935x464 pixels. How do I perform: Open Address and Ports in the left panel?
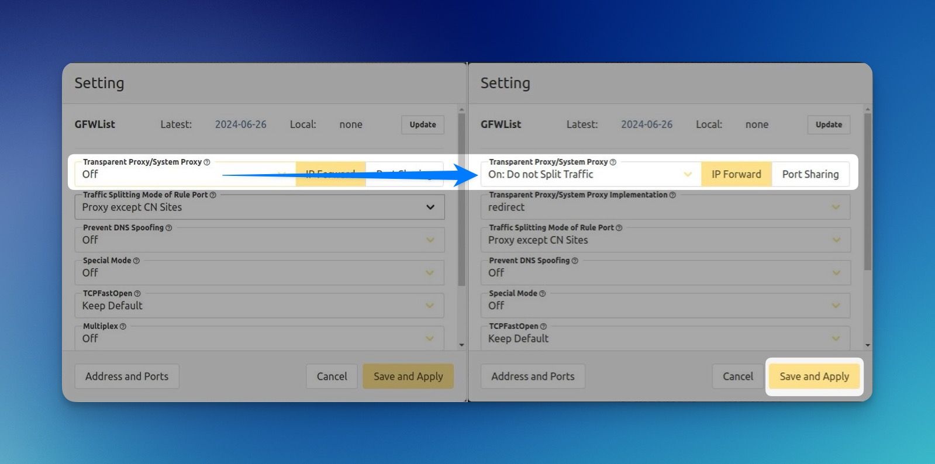coord(127,376)
